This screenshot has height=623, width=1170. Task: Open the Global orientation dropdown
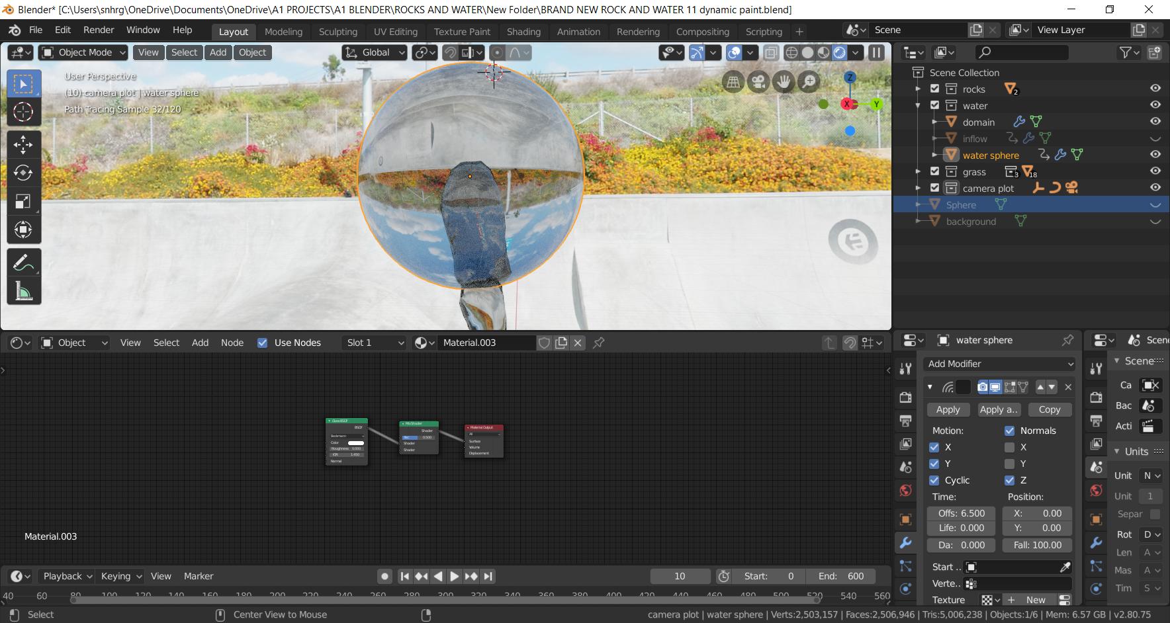[x=375, y=52]
